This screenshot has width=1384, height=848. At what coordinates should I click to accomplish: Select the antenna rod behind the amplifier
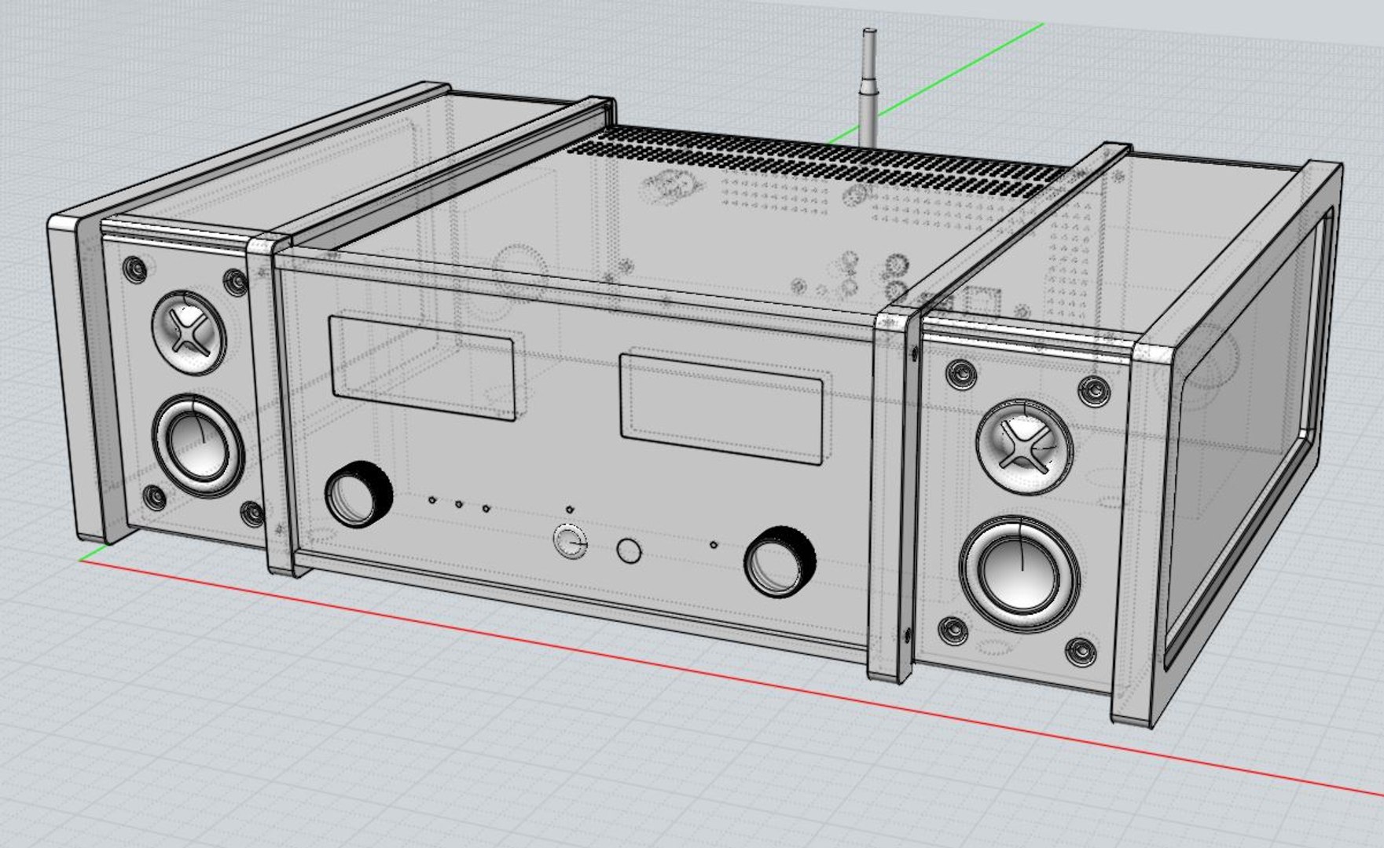[x=869, y=86]
